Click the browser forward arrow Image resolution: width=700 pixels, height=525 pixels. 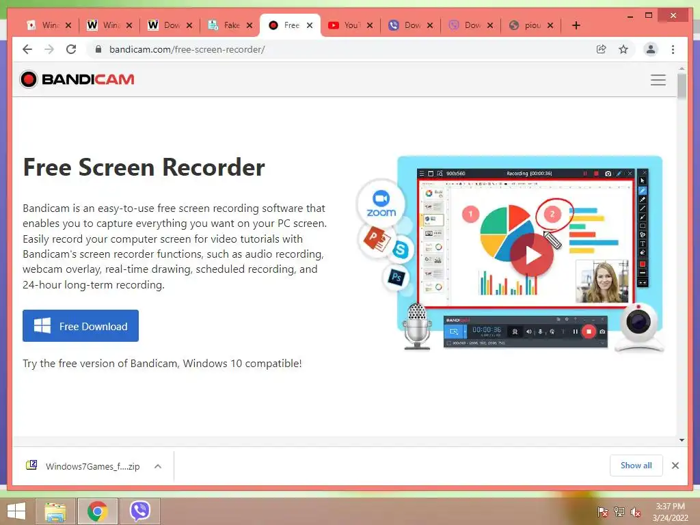[49, 49]
